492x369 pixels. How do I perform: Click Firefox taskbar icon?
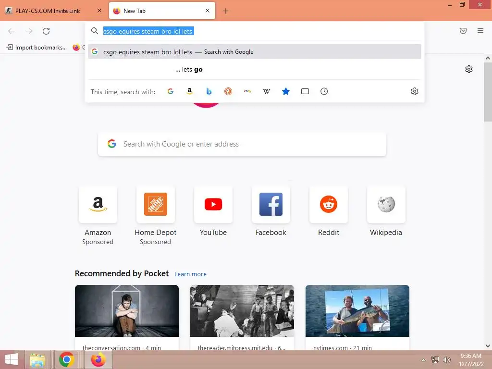(x=98, y=359)
